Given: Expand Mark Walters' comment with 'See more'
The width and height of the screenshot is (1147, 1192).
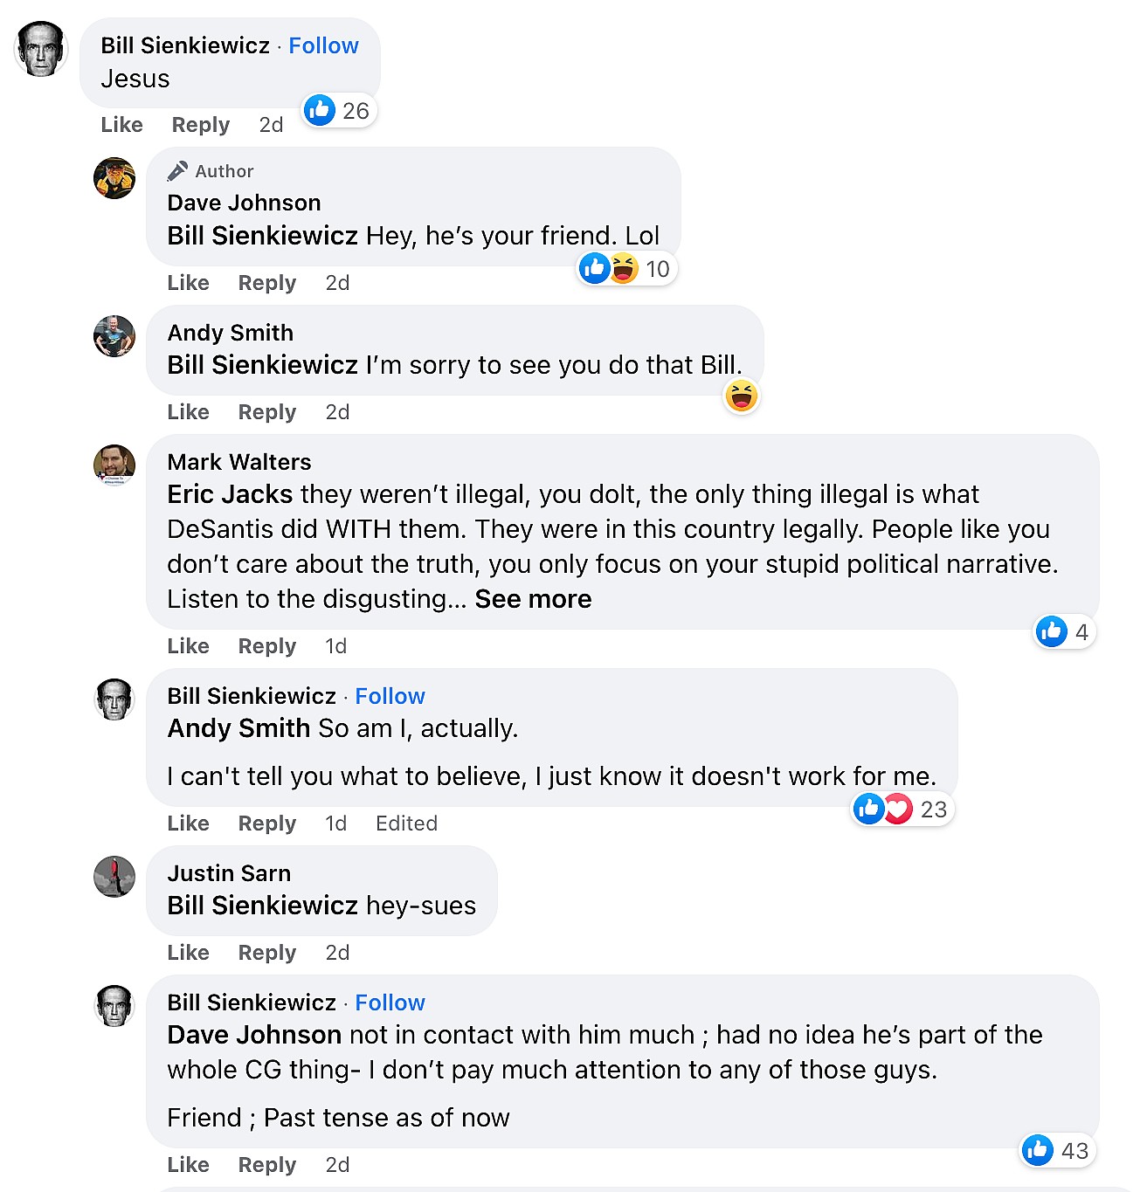Looking at the screenshot, I should pos(533,599).
